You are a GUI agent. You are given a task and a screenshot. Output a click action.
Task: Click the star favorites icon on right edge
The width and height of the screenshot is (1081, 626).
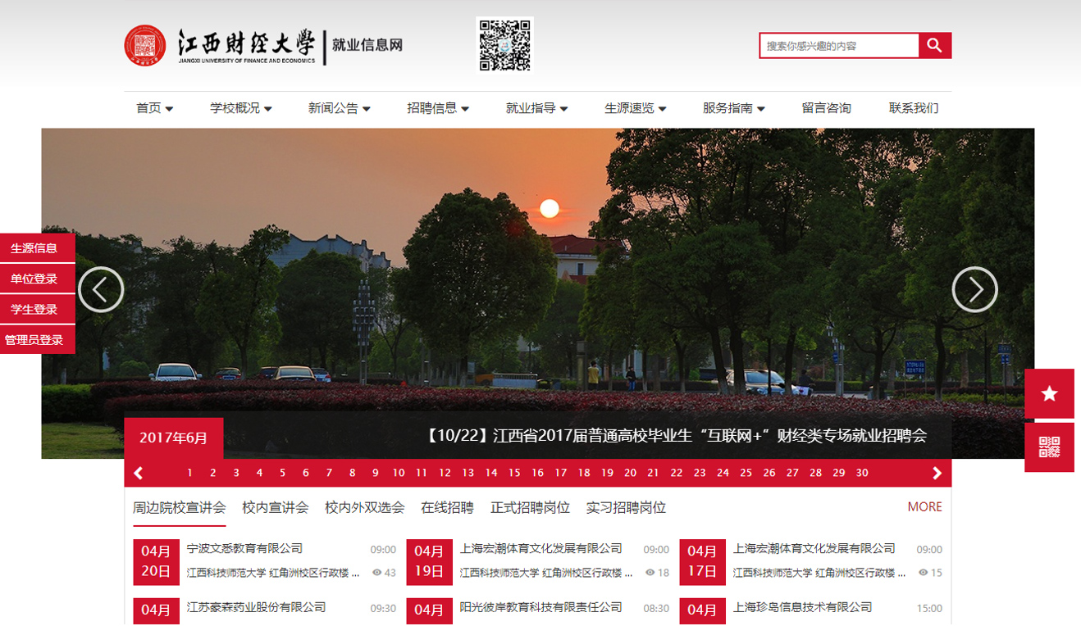point(1049,393)
